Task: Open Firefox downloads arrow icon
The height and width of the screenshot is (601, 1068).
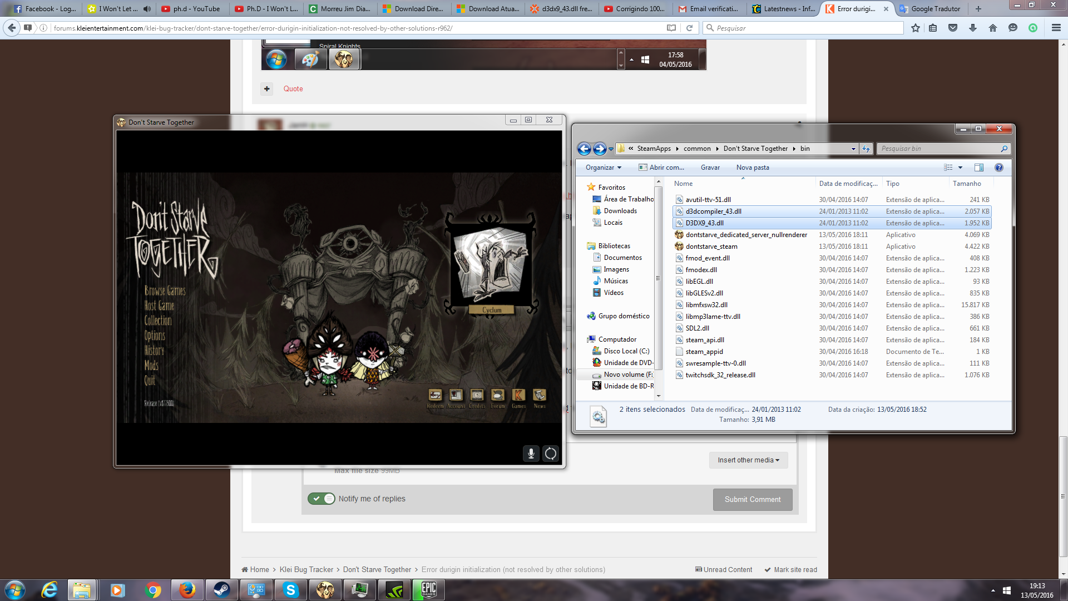Action: click(973, 28)
